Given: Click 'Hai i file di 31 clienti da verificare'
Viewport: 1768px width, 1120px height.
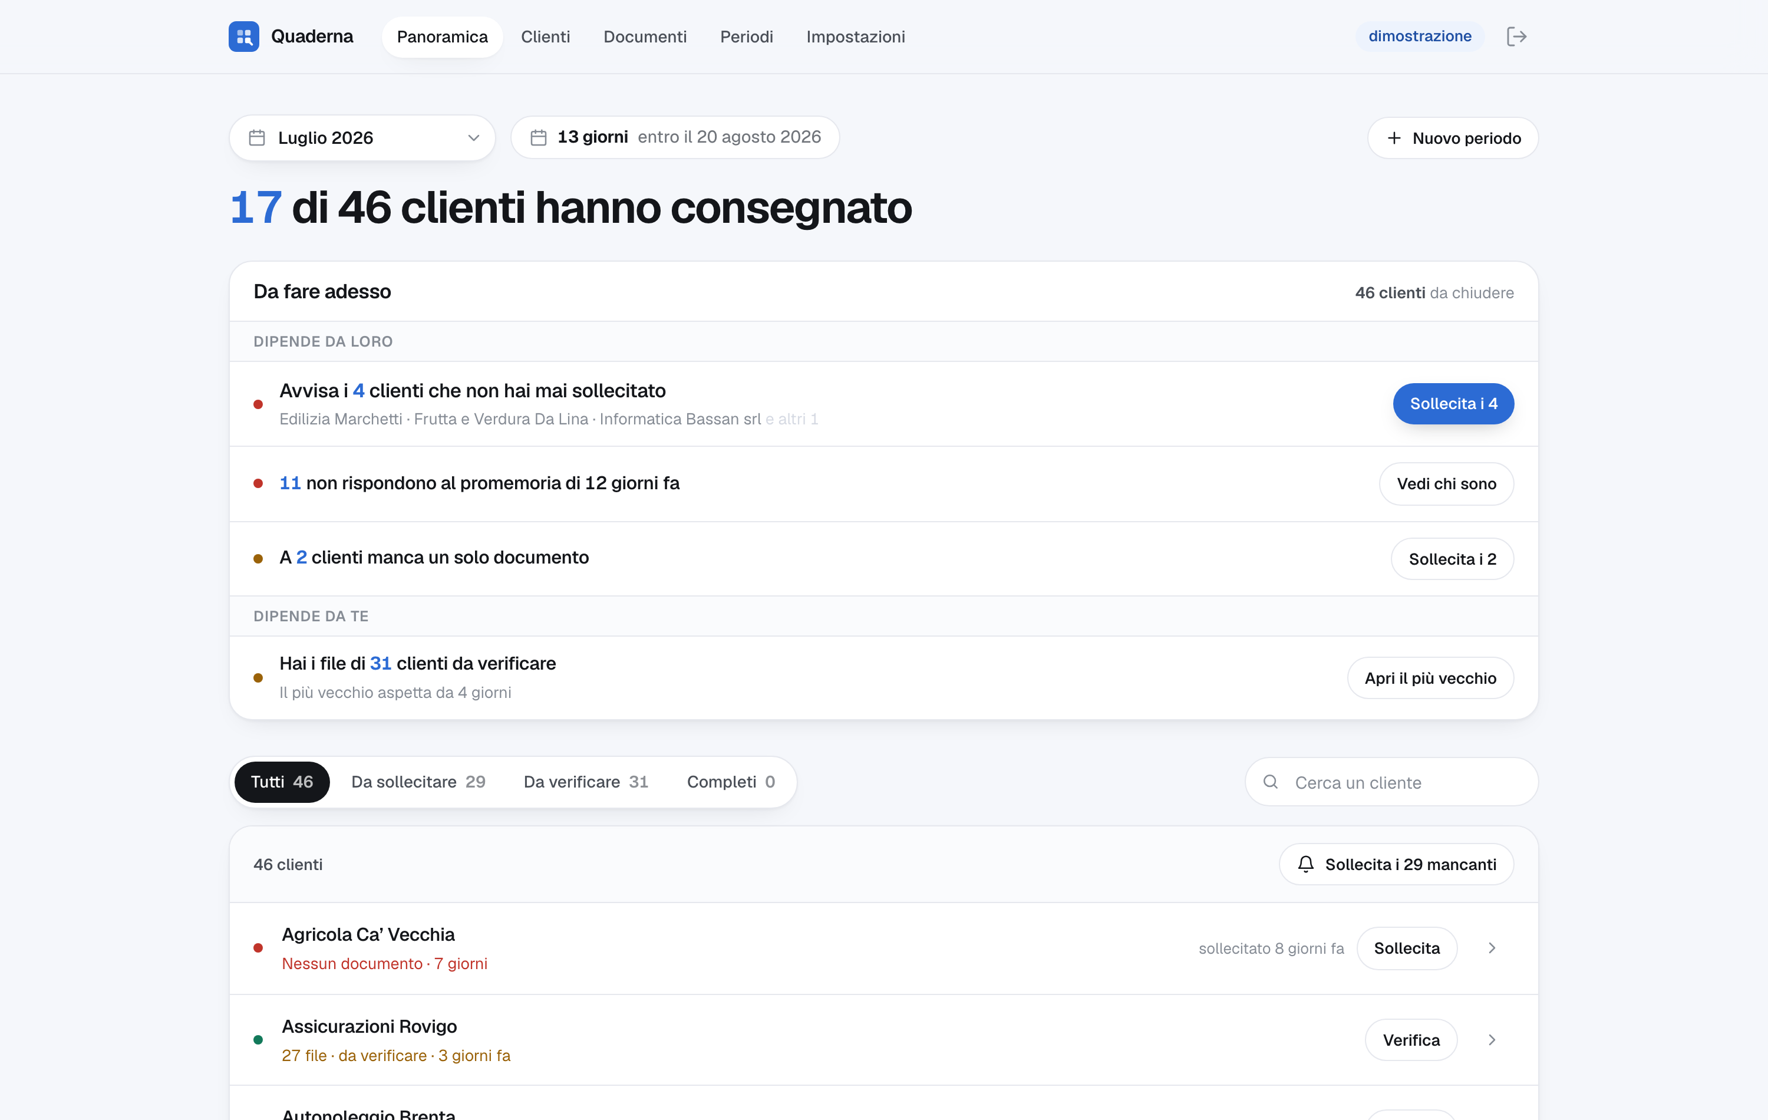Looking at the screenshot, I should 417,663.
